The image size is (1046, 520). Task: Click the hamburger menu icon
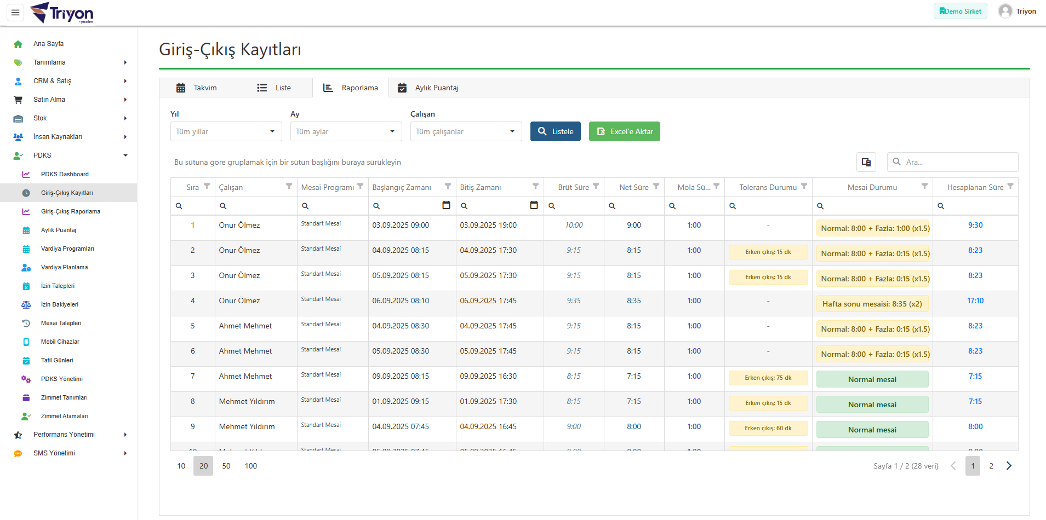pyautogui.click(x=15, y=12)
